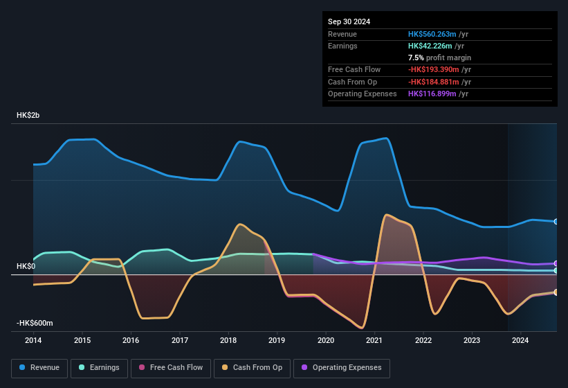This screenshot has height=388, width=568.
Task: Select the 2019 x-axis label
Action: pos(277,340)
